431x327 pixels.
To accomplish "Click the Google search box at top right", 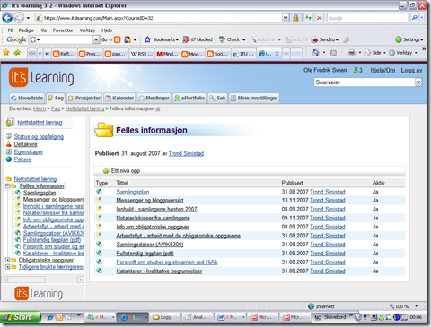I will 368,18.
